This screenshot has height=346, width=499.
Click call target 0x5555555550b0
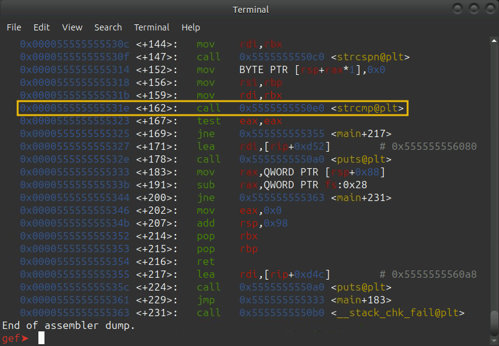click(x=282, y=313)
